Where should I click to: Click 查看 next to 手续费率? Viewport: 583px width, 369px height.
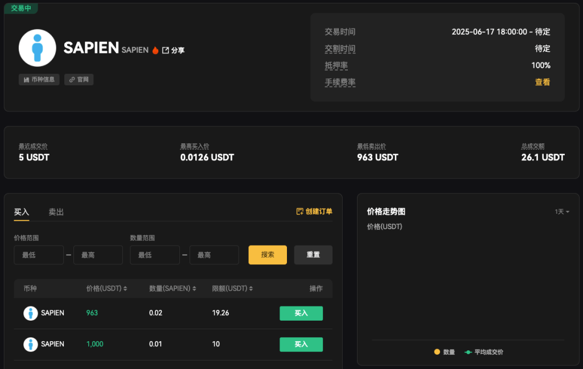[543, 82]
